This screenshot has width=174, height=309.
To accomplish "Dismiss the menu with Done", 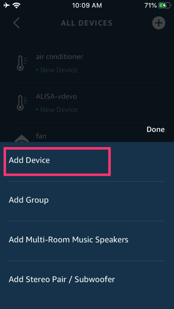I will [155, 129].
